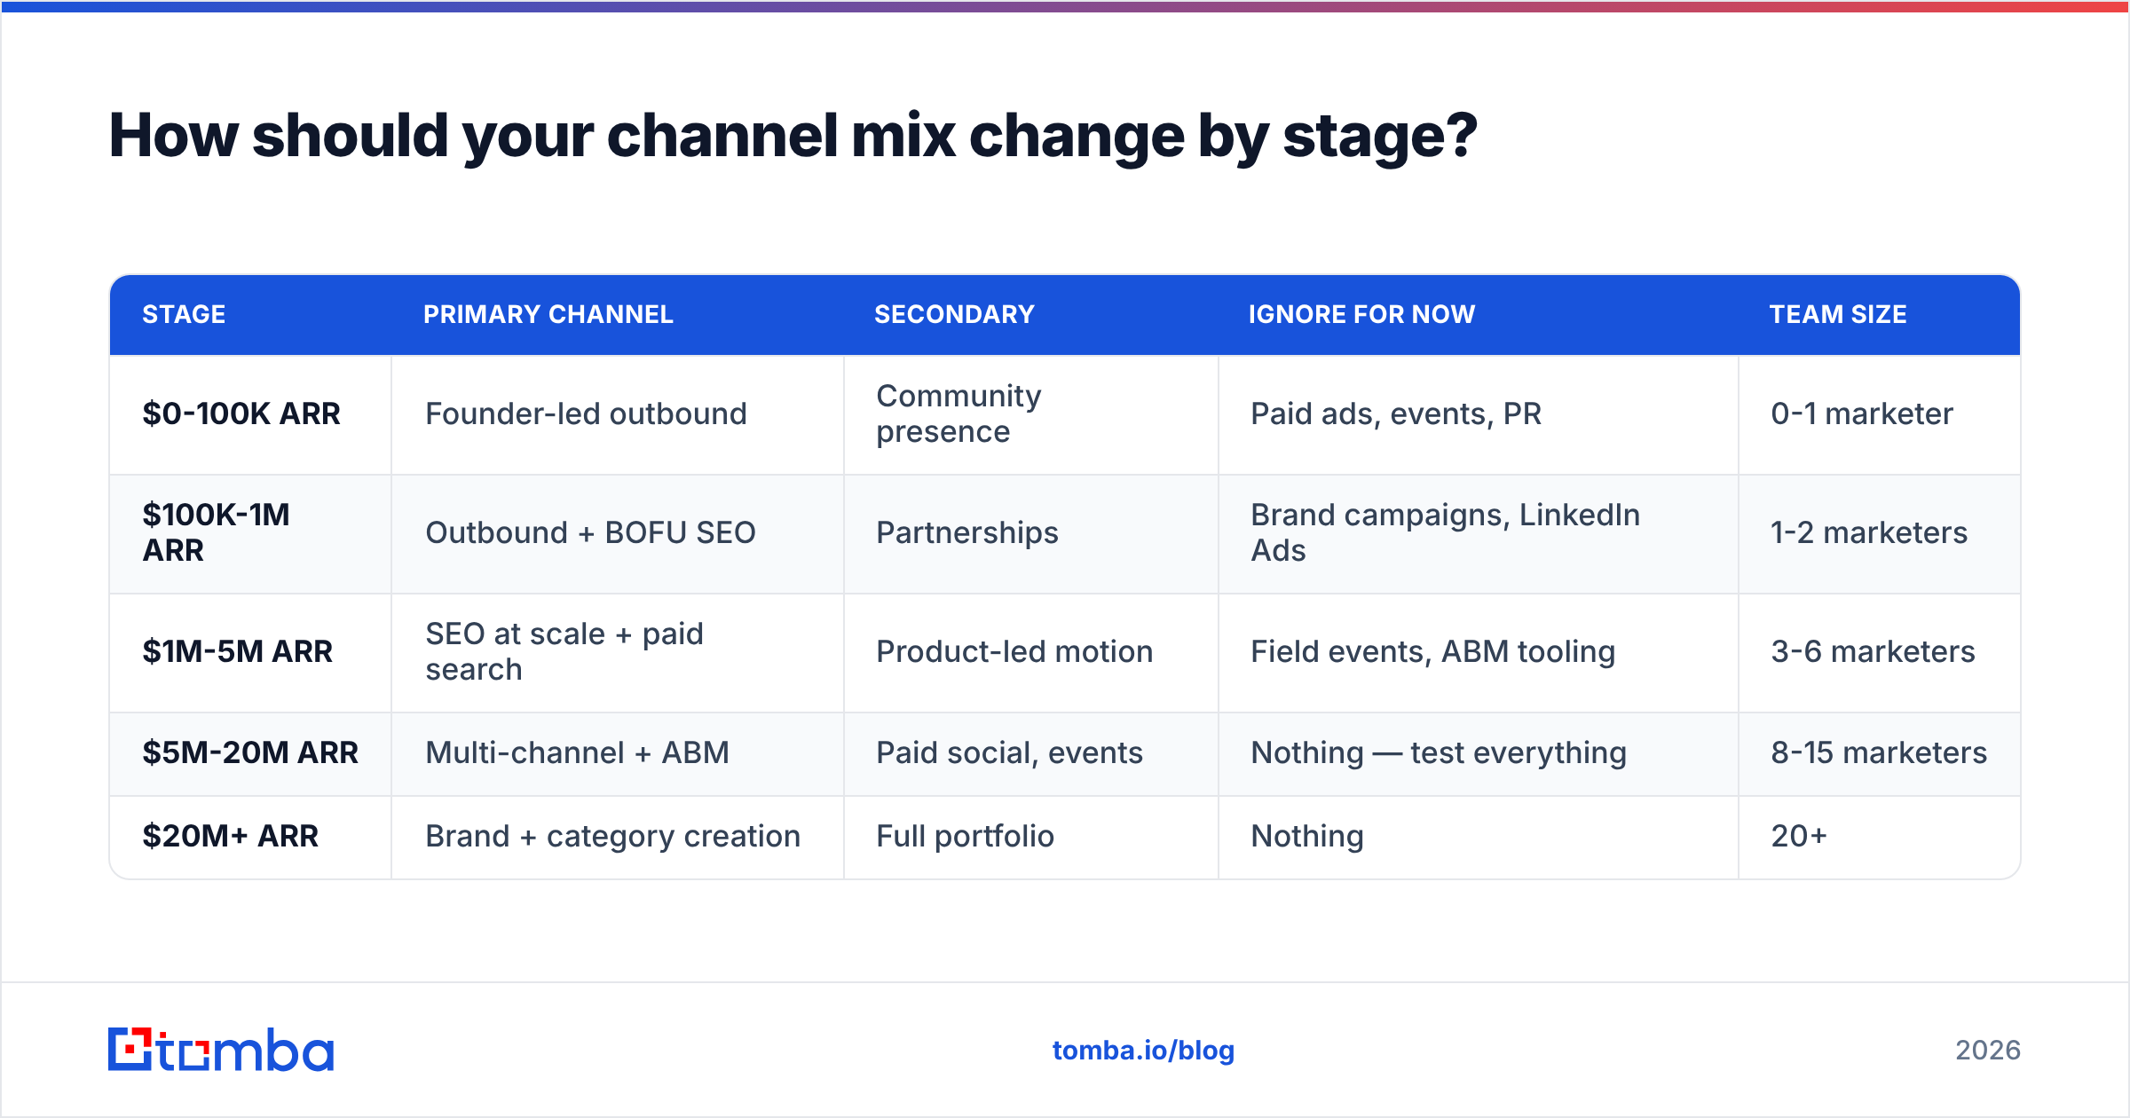
Task: Click the Multi-channel + ABM cell
Action: pos(618,753)
